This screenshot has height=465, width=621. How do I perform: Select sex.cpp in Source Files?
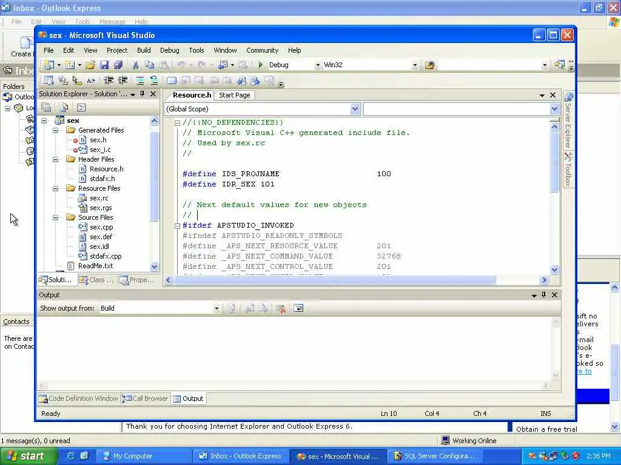(101, 228)
